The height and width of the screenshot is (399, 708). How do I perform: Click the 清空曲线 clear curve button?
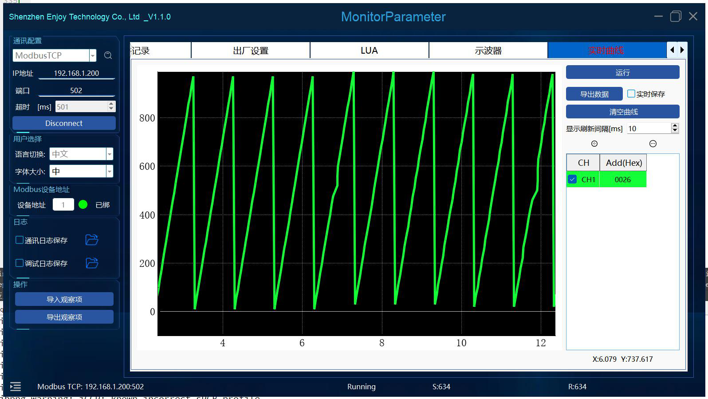click(x=622, y=112)
